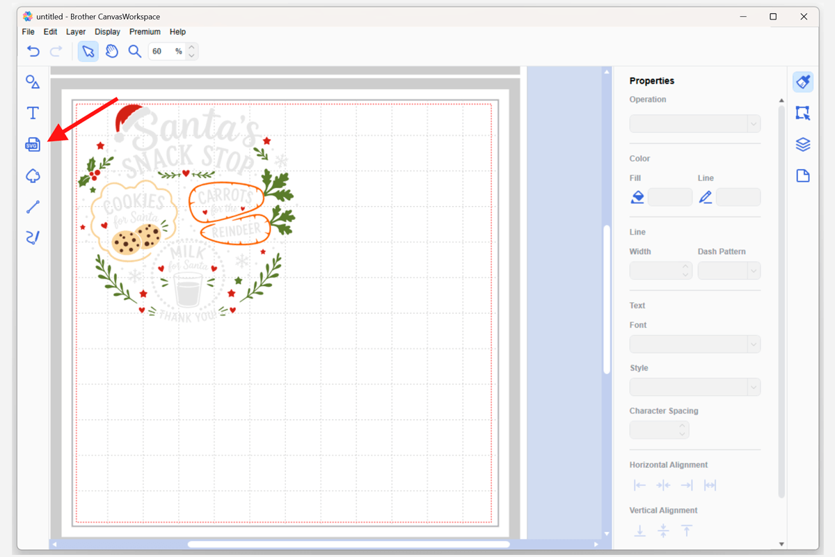This screenshot has width=835, height=557.
Task: Click the Properties panel scroll-down arrow
Action: point(781,544)
